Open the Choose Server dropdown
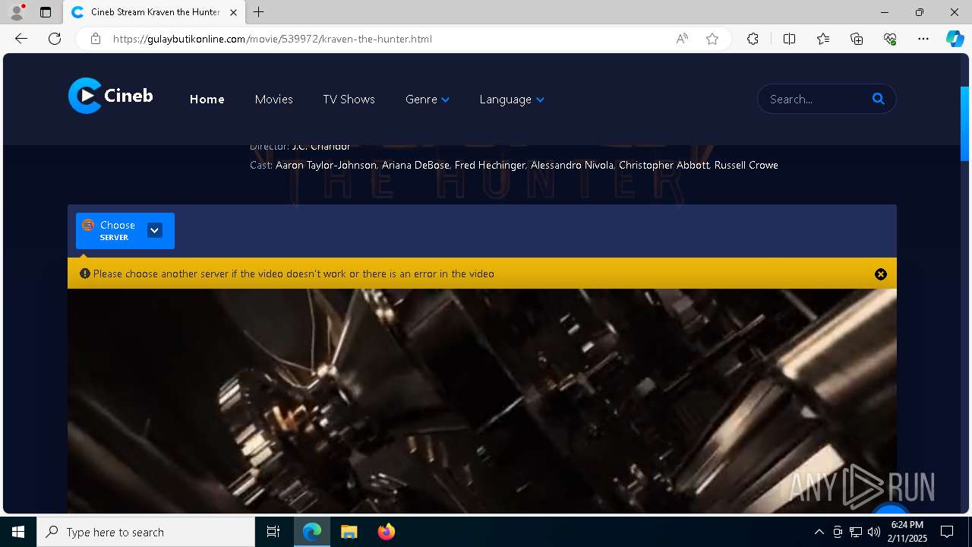Image resolution: width=972 pixels, height=547 pixels. pos(125,231)
